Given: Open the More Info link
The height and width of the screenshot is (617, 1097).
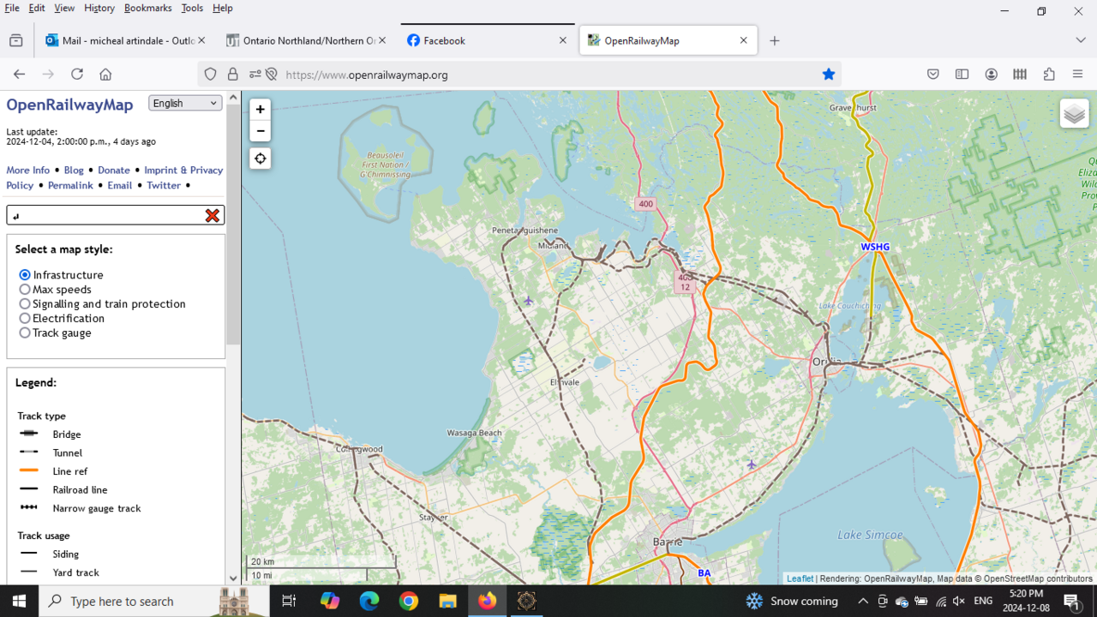Looking at the screenshot, I should point(28,171).
